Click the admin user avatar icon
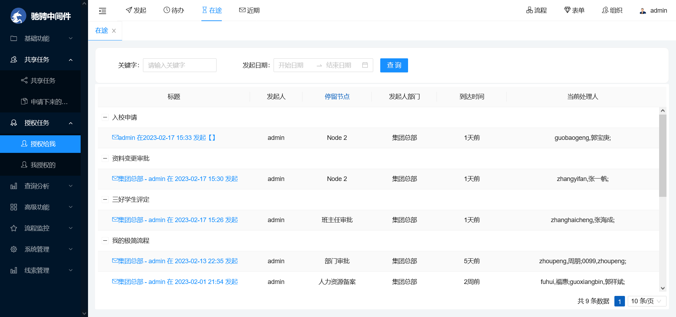This screenshot has width=676, height=317. [643, 11]
